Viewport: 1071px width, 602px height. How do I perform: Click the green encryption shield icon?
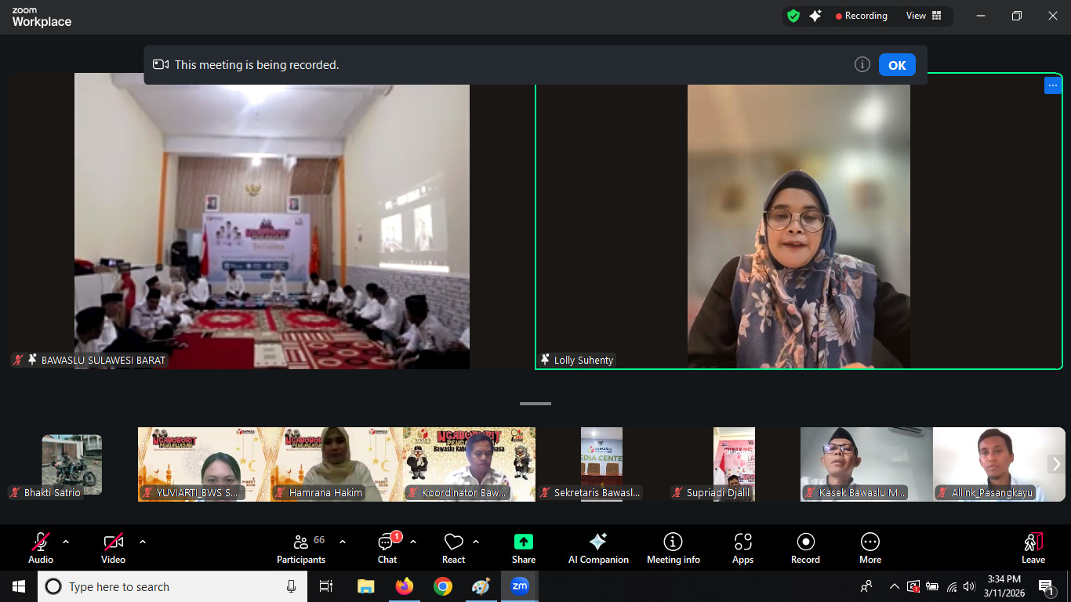[793, 16]
